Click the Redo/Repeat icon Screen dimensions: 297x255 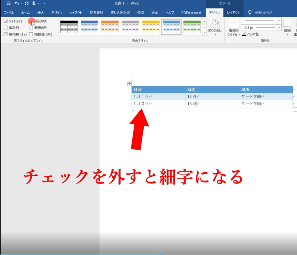click(x=27, y=3)
